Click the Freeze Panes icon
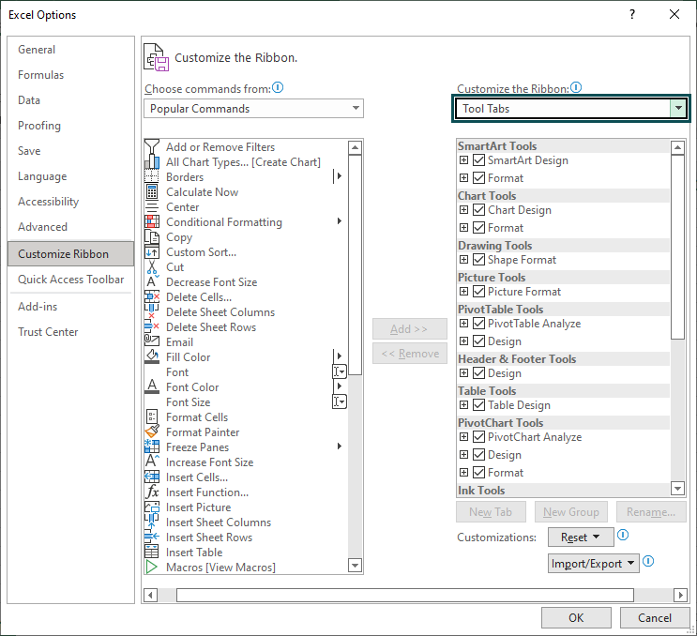The height and width of the screenshot is (636, 697). pyautogui.click(x=152, y=447)
